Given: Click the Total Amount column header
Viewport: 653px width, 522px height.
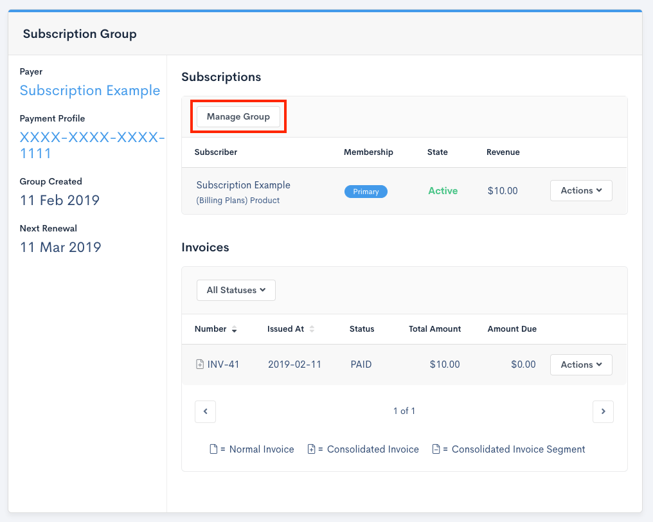Looking at the screenshot, I should (434, 328).
